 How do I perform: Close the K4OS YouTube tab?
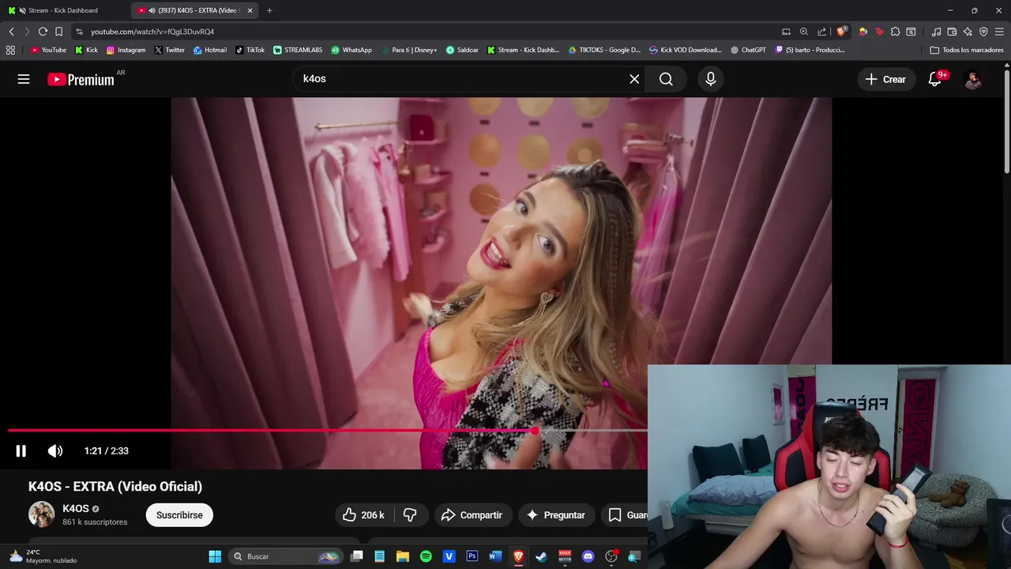tap(250, 10)
